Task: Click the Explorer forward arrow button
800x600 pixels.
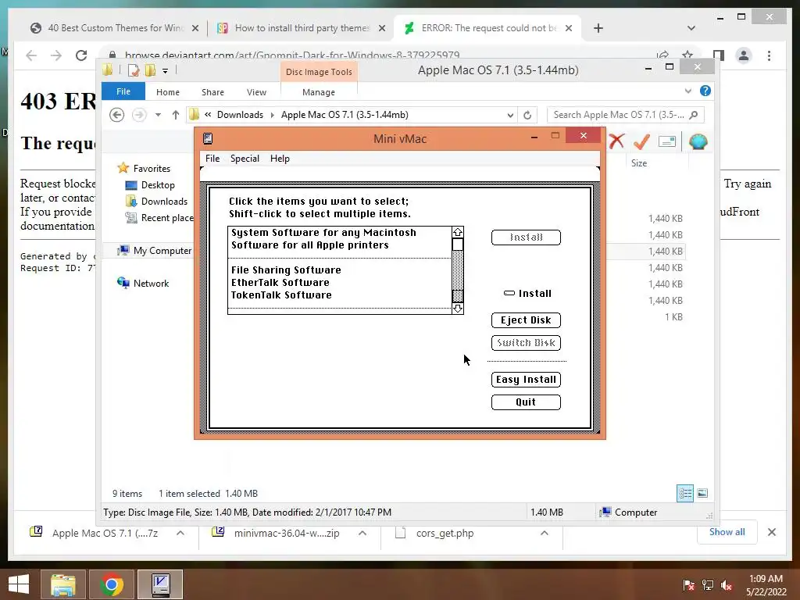Action: (139, 115)
